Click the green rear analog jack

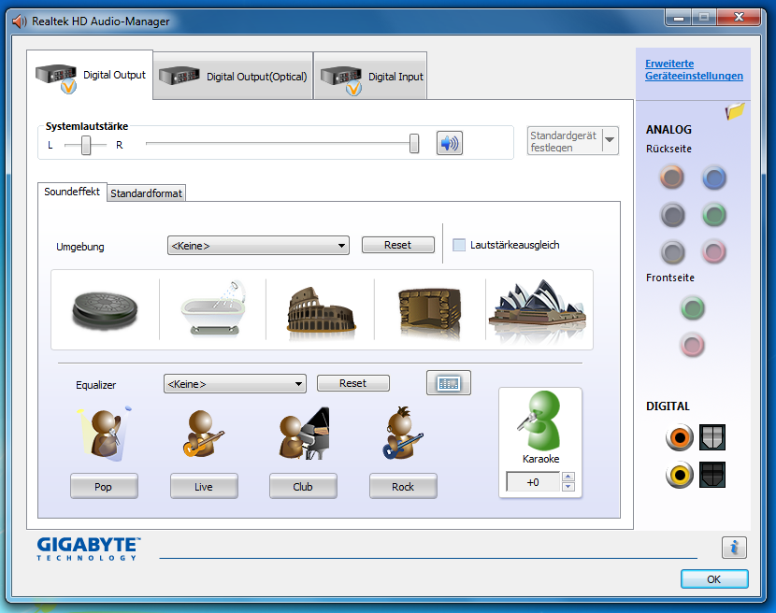click(x=714, y=215)
